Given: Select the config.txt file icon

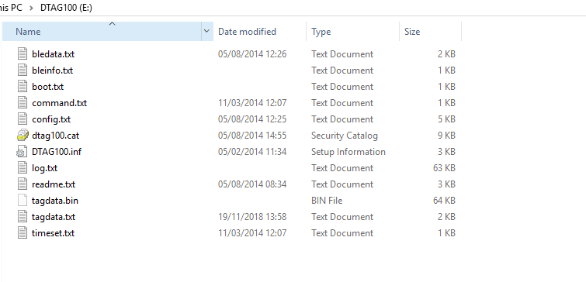Looking at the screenshot, I should coord(23,119).
